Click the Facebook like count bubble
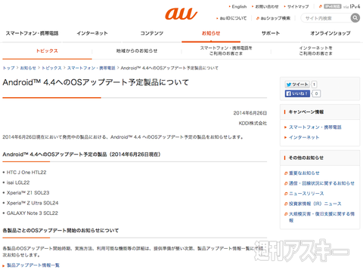The width and height of the screenshot is (363, 276). [316, 94]
